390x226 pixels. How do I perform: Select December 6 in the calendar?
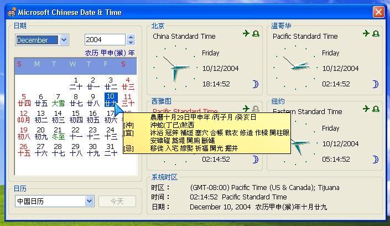tap(41, 100)
